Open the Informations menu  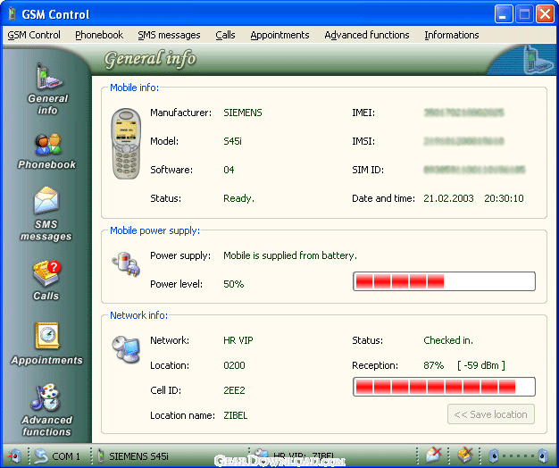(x=452, y=35)
